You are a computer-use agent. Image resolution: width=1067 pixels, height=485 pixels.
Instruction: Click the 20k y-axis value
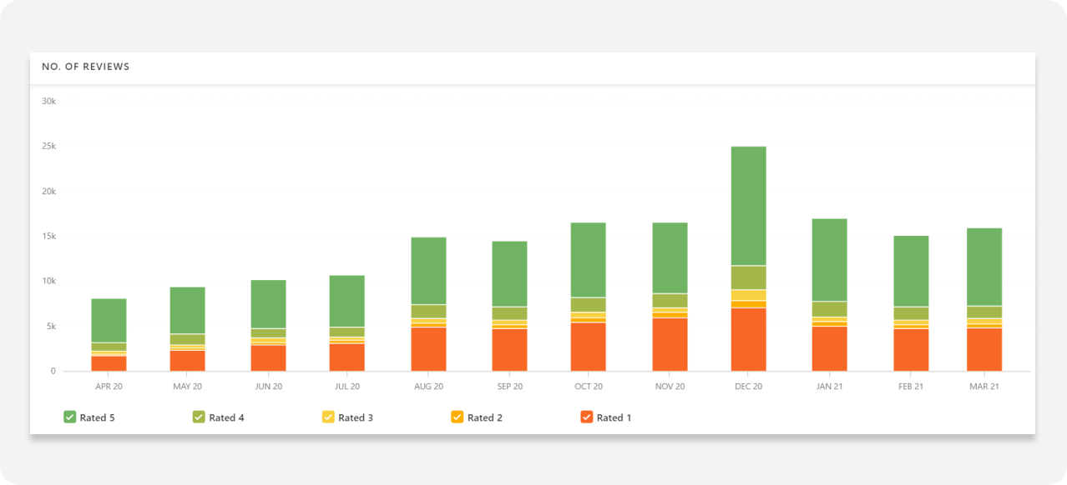[48, 192]
